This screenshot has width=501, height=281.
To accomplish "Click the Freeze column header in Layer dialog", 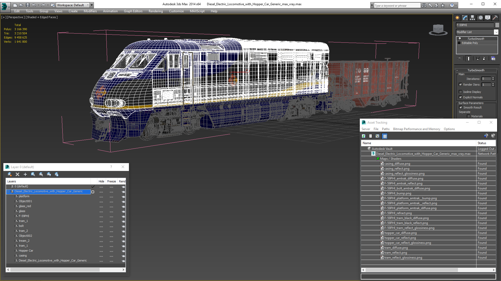I will [x=111, y=181].
